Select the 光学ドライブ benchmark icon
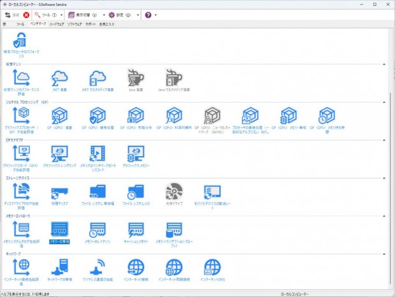The image size is (395, 297). point(173,191)
